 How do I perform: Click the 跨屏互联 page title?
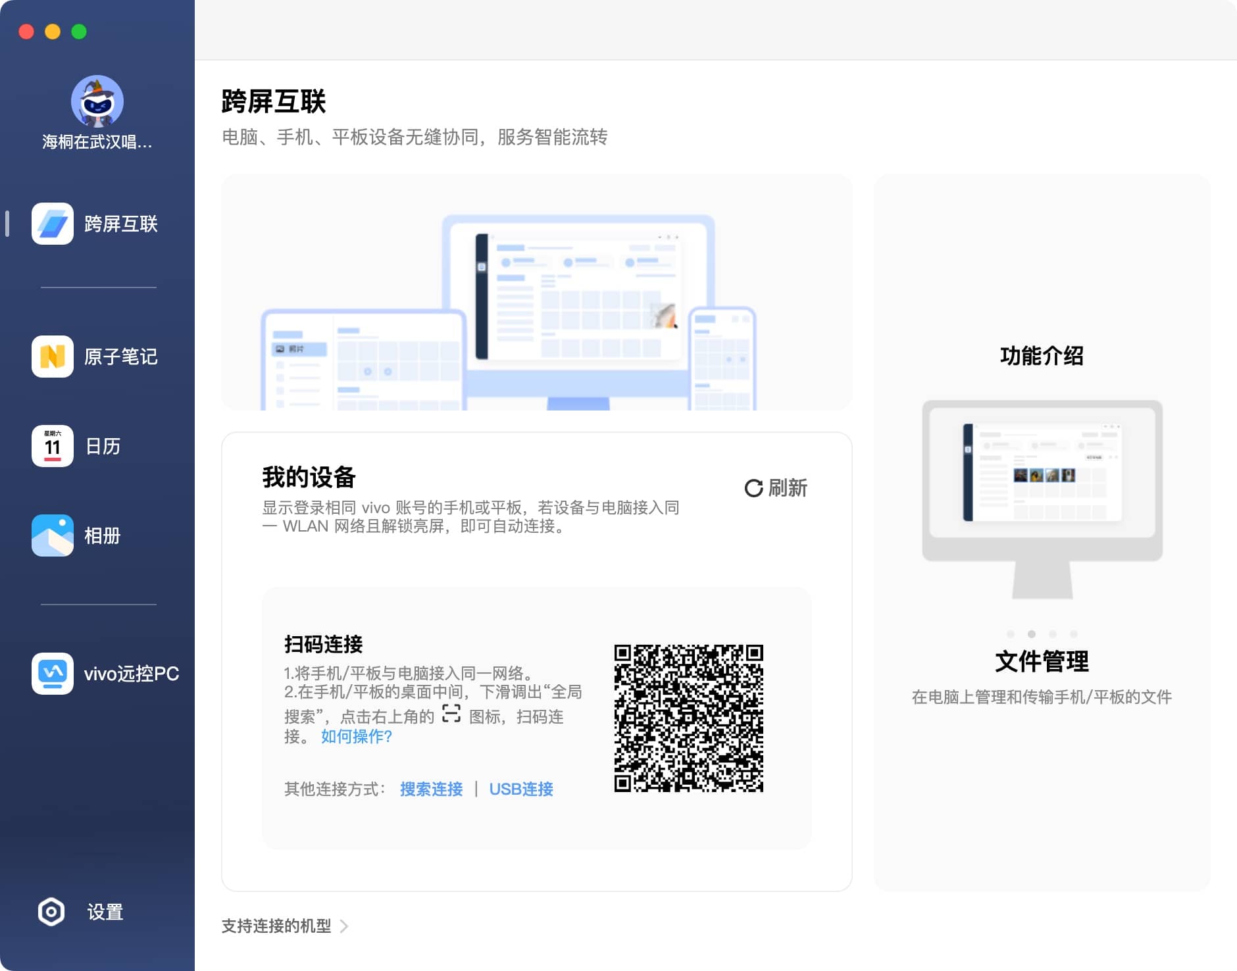click(274, 101)
